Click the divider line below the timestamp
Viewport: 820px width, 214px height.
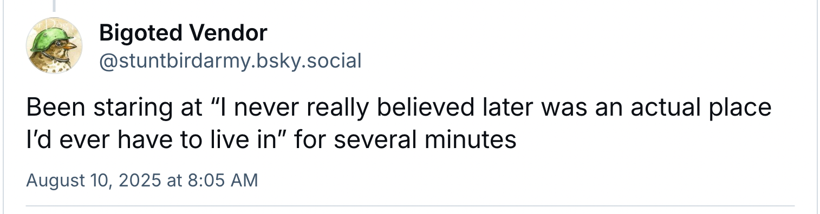coord(410,206)
